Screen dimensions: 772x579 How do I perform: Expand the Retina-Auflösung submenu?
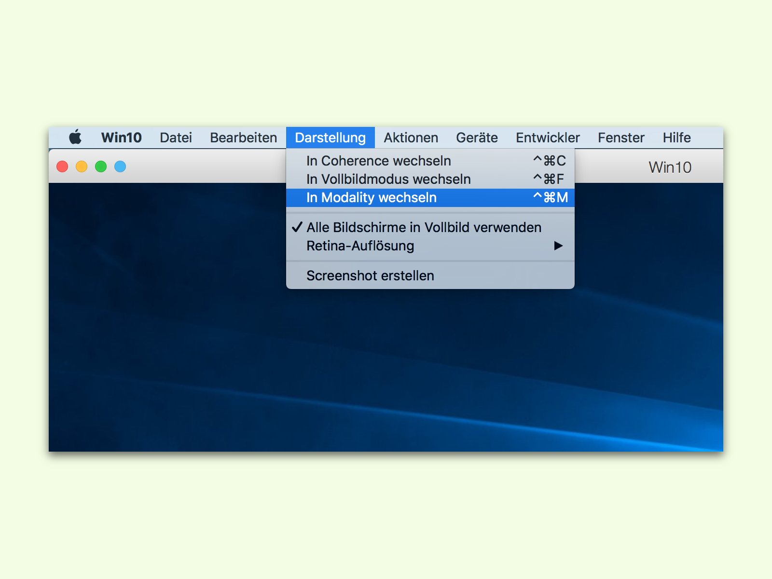click(430, 246)
